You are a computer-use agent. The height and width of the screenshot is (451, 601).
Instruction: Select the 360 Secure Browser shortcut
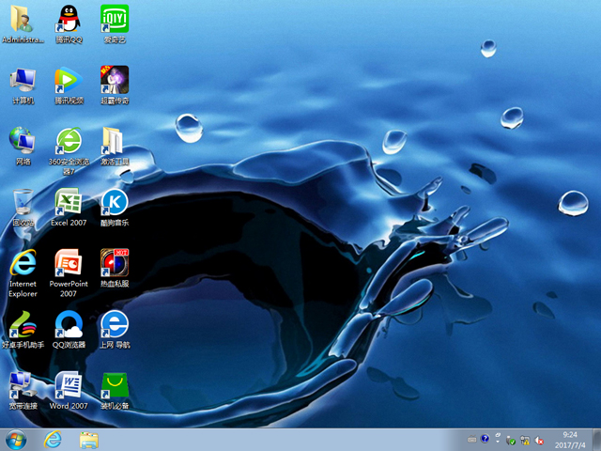coord(68,142)
